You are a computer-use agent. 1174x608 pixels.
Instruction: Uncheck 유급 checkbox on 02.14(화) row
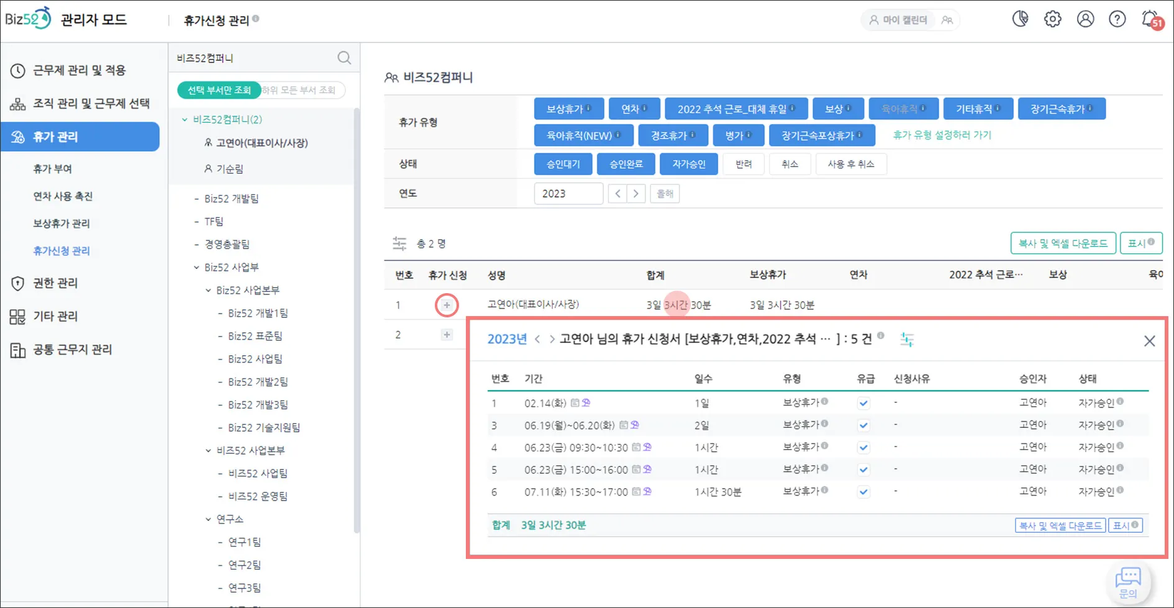tap(863, 403)
